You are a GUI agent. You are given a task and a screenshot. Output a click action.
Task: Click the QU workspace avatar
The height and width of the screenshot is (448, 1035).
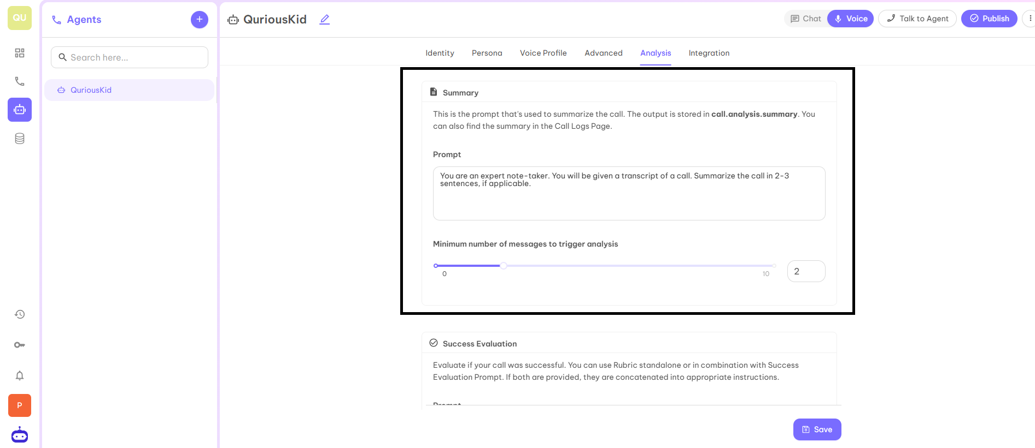[x=20, y=18]
